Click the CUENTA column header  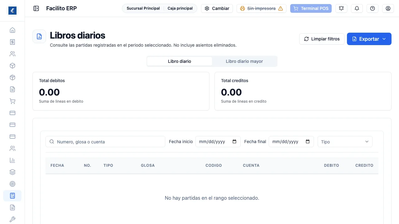coord(251,166)
